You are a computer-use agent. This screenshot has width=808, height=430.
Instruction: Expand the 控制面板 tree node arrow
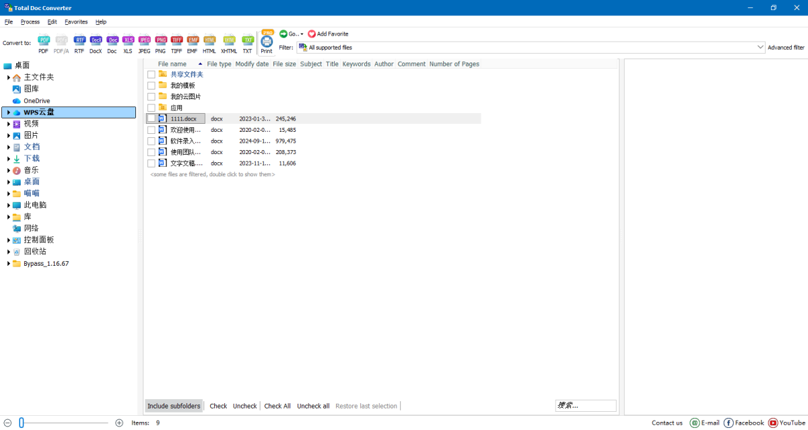[9, 240]
